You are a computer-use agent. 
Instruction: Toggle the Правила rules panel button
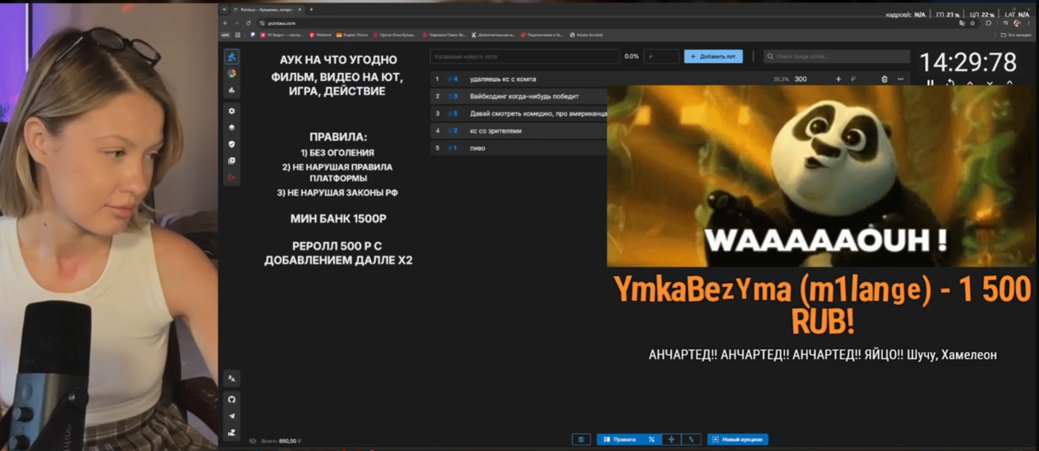(x=620, y=439)
